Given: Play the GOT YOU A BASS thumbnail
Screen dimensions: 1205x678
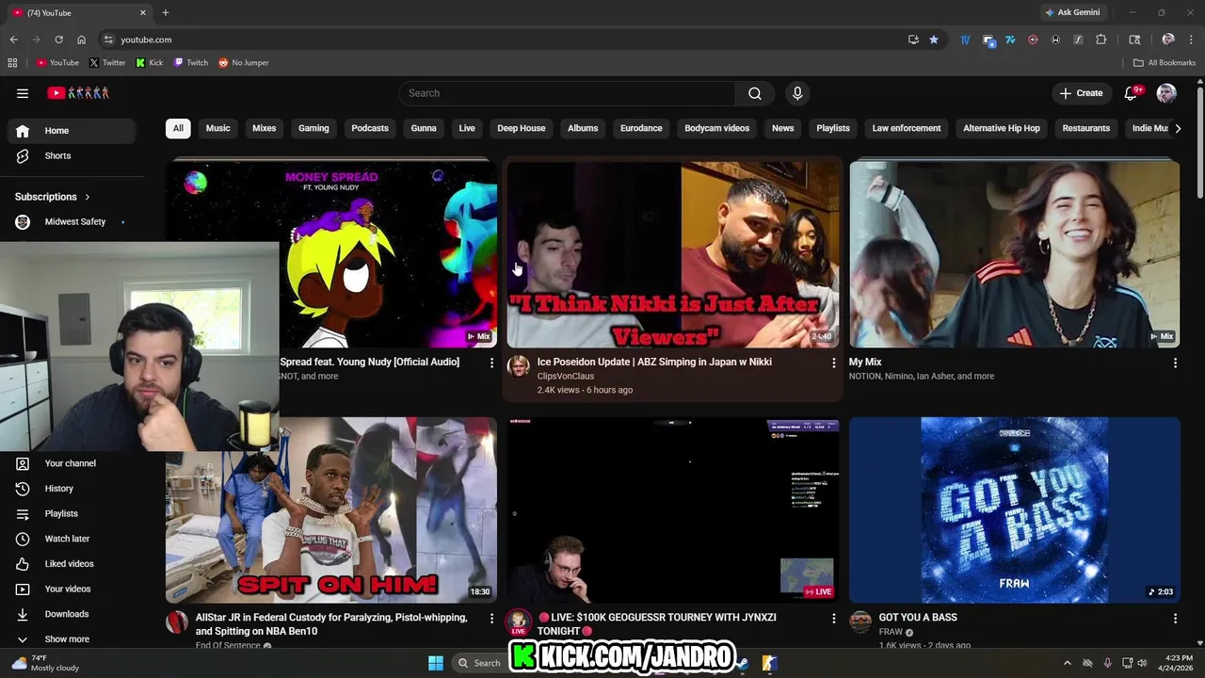Looking at the screenshot, I should tap(1015, 509).
